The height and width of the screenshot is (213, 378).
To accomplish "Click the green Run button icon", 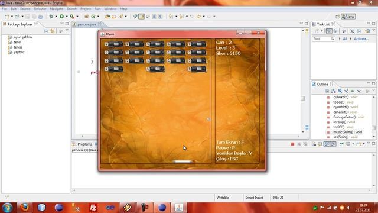I will point(61,17).
